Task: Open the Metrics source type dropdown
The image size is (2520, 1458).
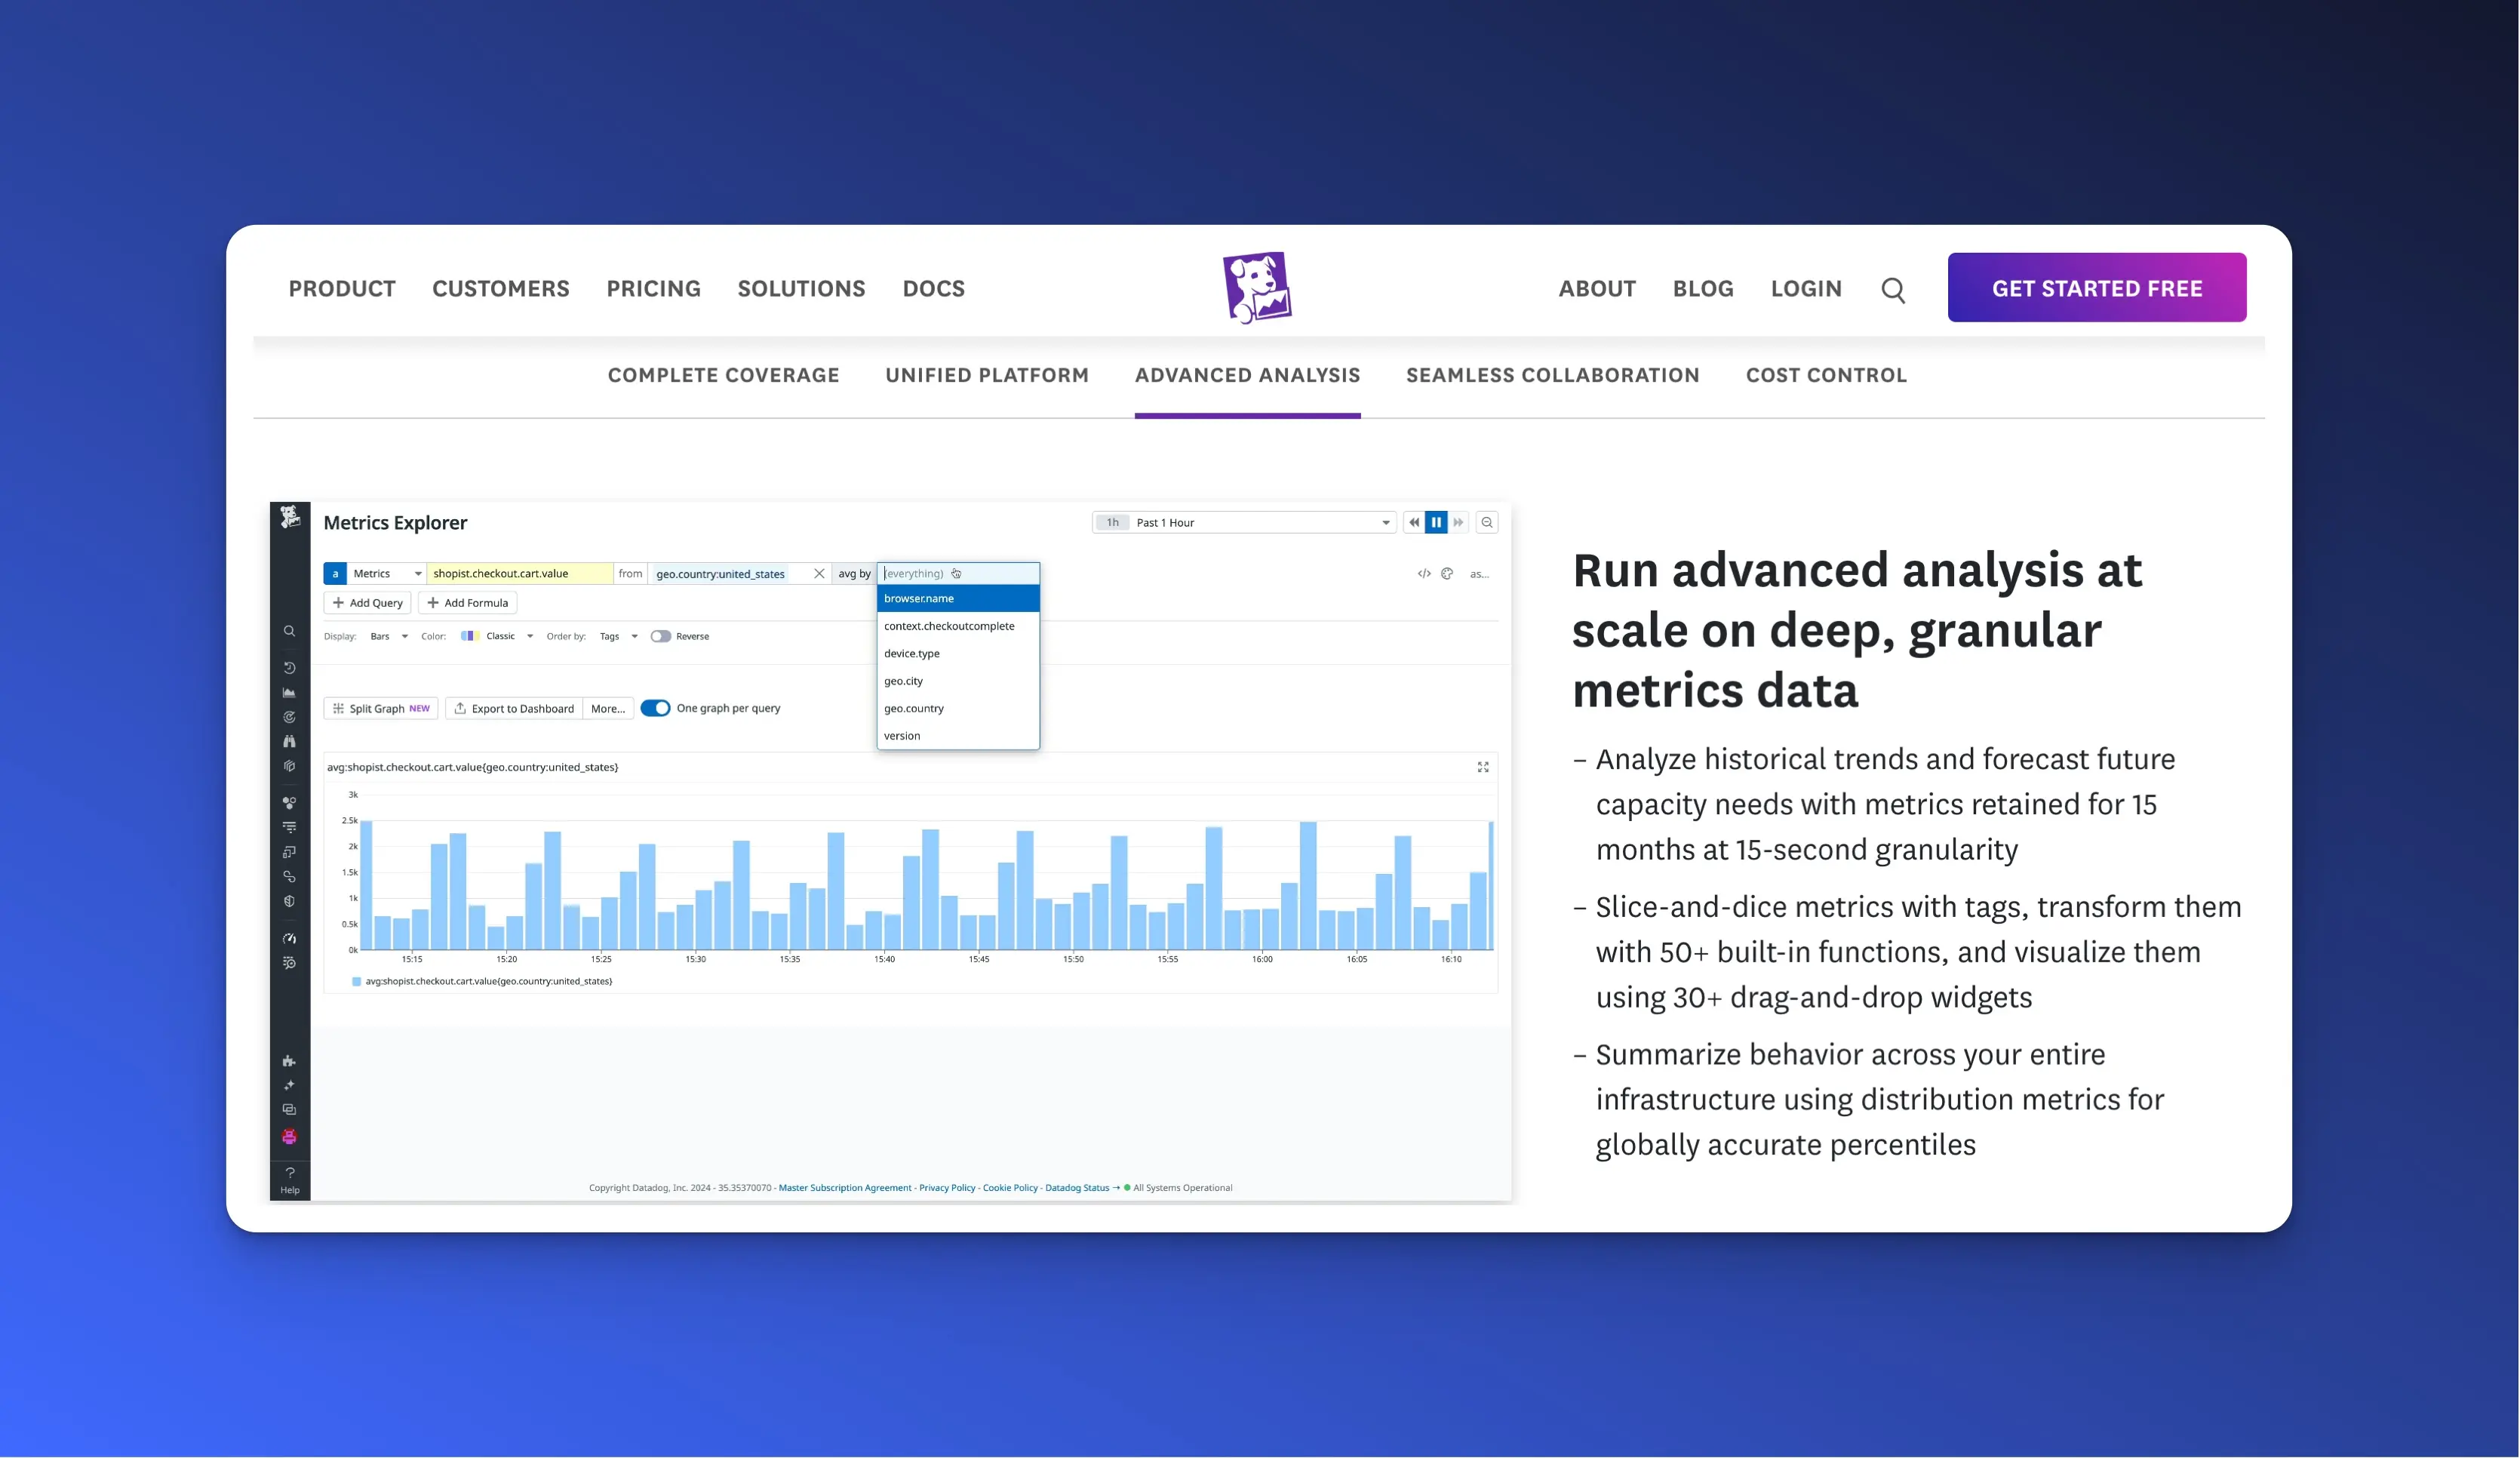Action: (x=386, y=573)
